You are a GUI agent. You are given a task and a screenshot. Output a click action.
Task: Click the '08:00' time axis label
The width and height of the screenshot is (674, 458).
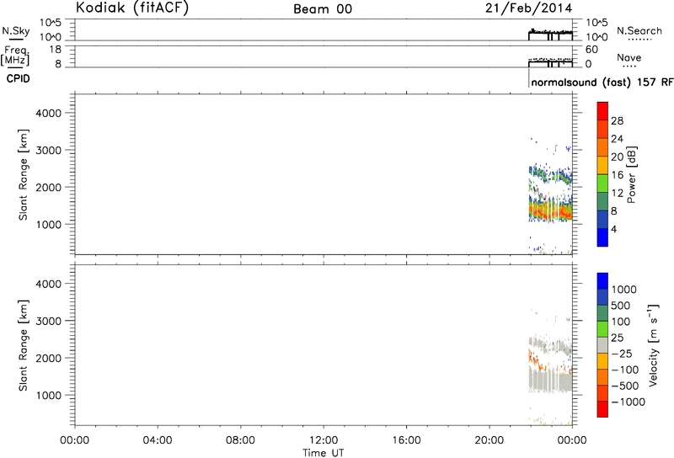241,440
